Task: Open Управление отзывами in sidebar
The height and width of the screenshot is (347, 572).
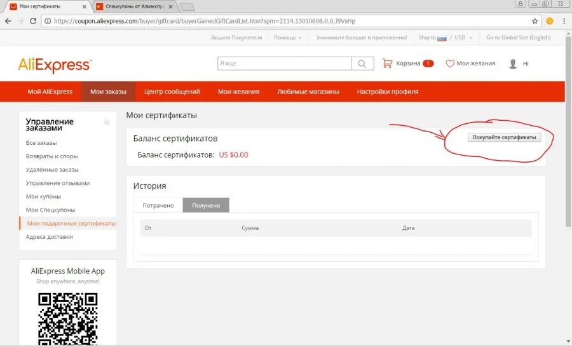Action: (58, 183)
